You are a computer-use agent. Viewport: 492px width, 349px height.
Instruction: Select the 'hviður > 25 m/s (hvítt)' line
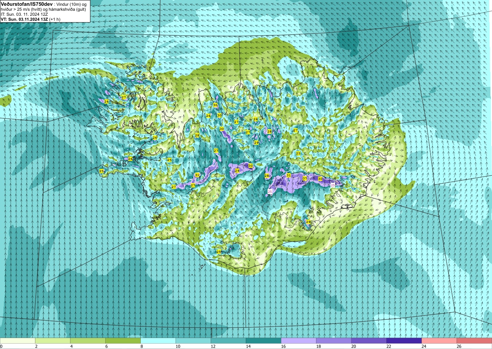point(21,9)
